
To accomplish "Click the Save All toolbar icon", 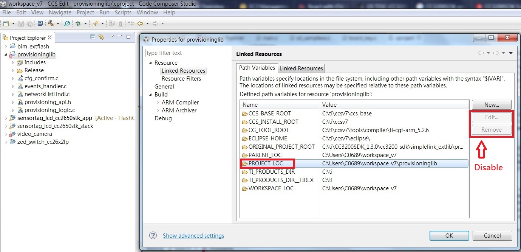I will point(29,23).
